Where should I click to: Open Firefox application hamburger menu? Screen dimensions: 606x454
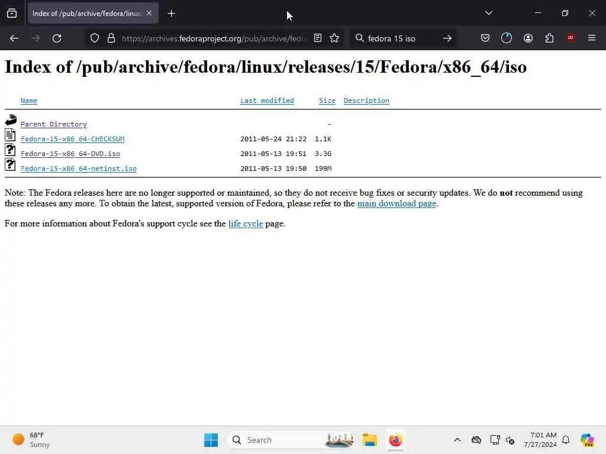[592, 38]
